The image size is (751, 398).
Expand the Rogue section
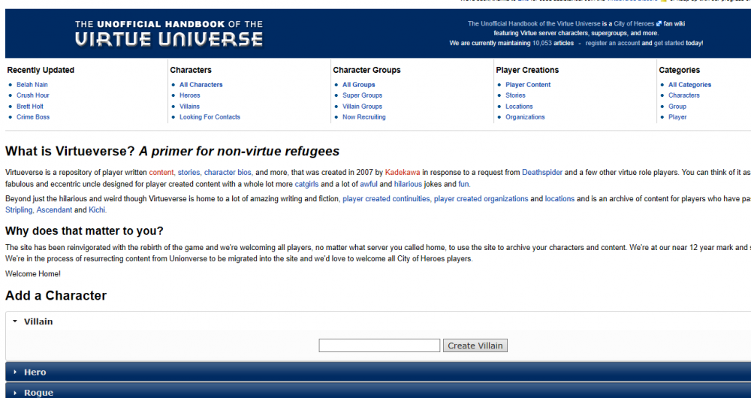pyautogui.click(x=38, y=392)
